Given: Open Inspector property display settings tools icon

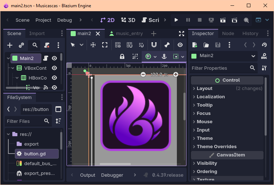Looking at the screenshot, I should [x=264, y=68].
